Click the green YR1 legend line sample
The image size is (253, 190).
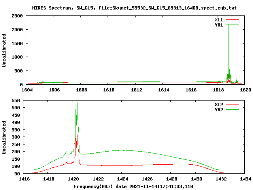[232, 25]
